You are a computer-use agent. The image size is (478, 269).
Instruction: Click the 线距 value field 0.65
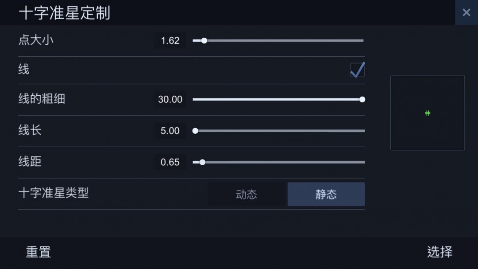tap(170, 163)
